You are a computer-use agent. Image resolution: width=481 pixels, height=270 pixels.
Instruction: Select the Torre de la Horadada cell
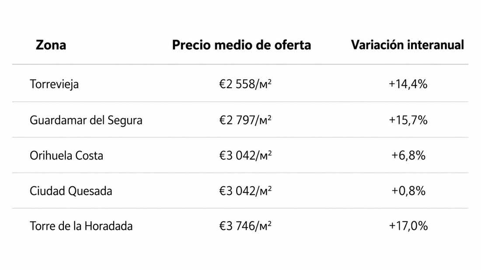click(x=81, y=226)
